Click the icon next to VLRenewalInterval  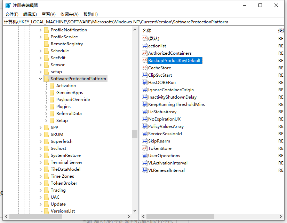coord(145,170)
